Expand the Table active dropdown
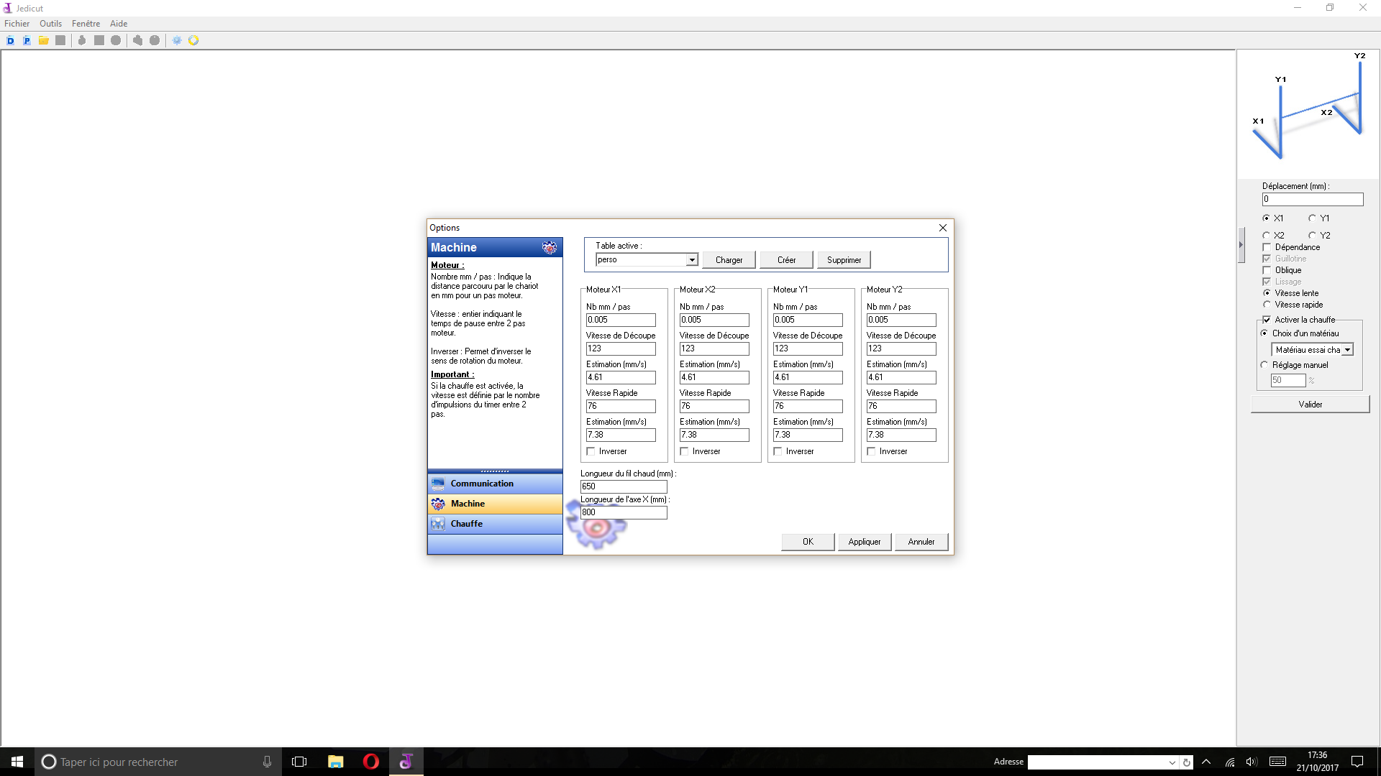 [x=692, y=260]
